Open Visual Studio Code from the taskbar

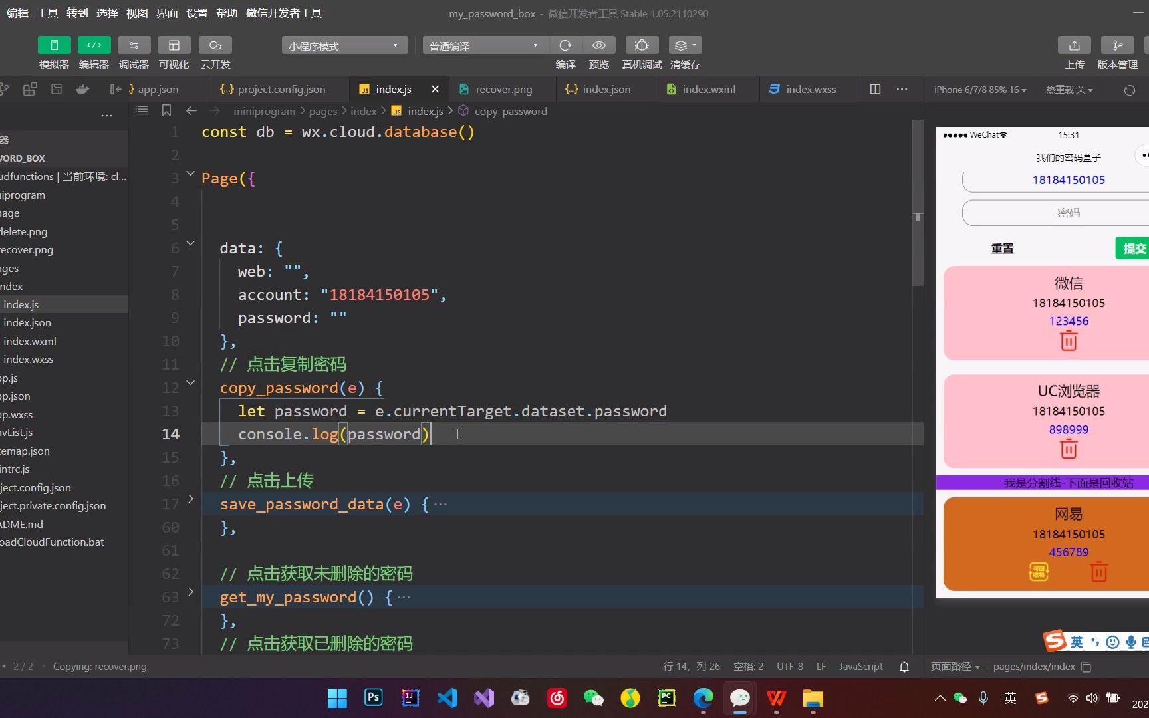pyautogui.click(x=447, y=697)
